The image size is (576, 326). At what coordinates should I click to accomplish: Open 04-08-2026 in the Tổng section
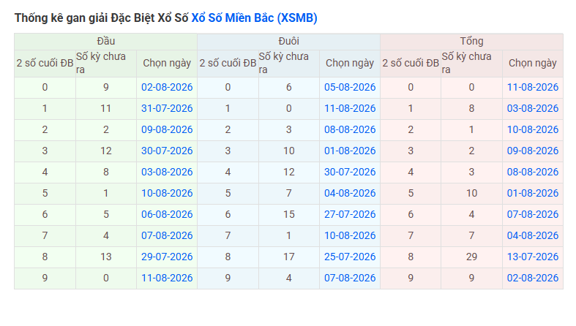pos(533,235)
